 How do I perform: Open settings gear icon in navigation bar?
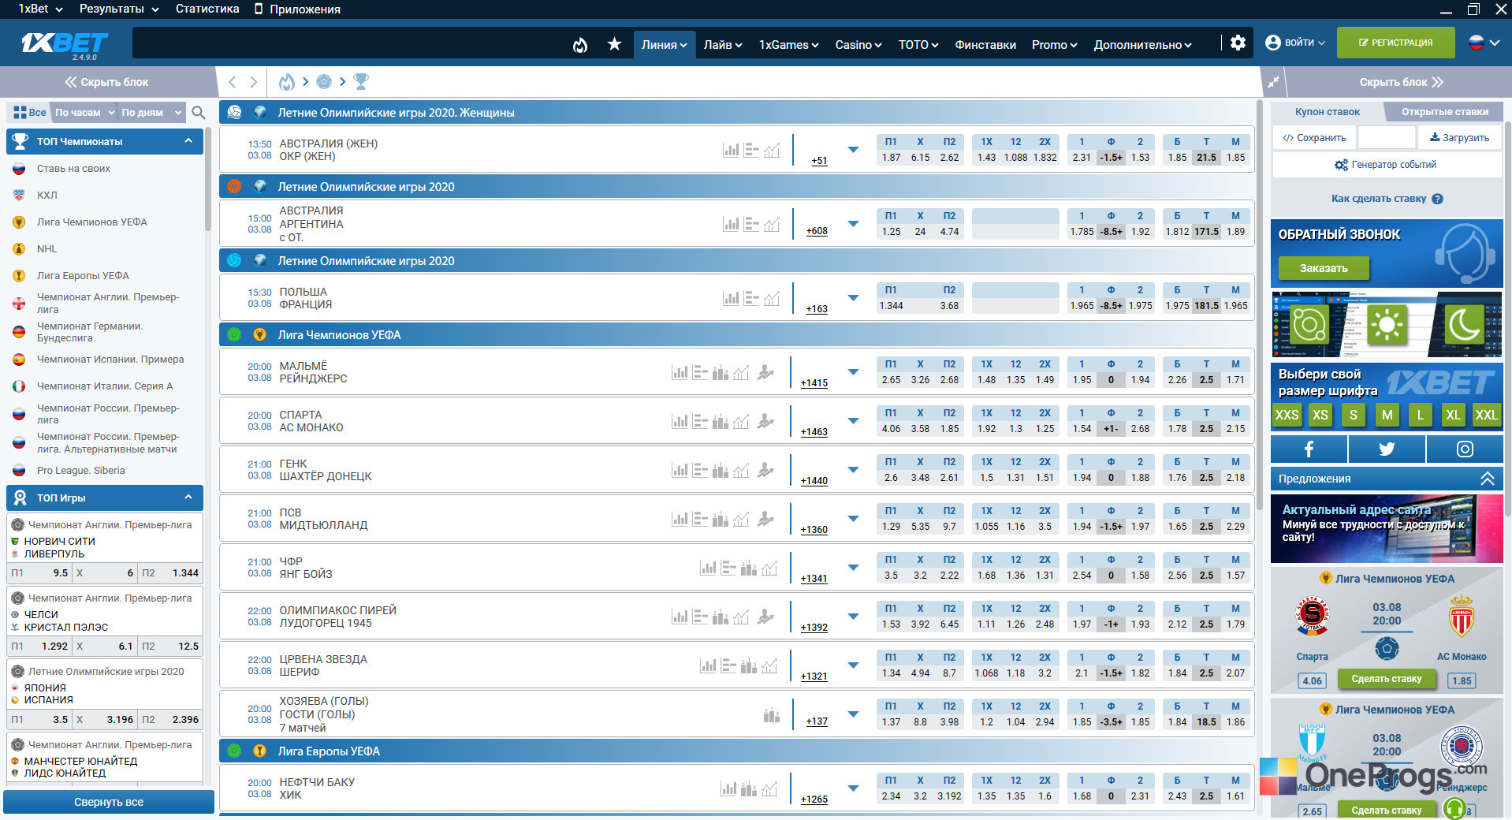point(1238,43)
